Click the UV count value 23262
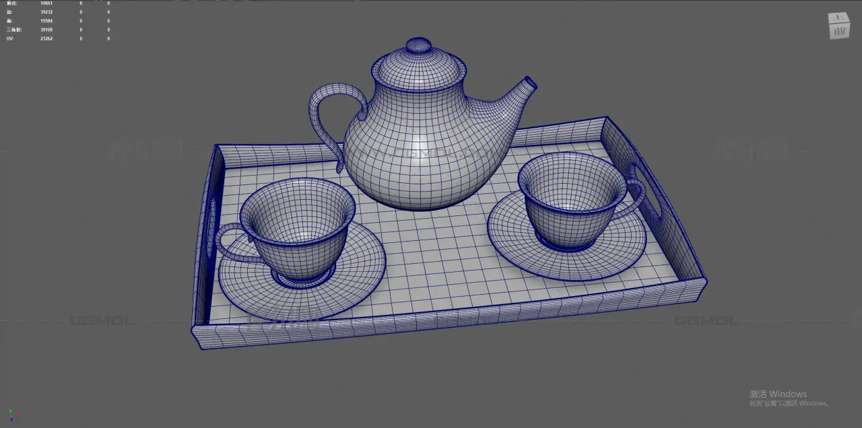Viewport: 862px width, 428px height. coord(46,38)
